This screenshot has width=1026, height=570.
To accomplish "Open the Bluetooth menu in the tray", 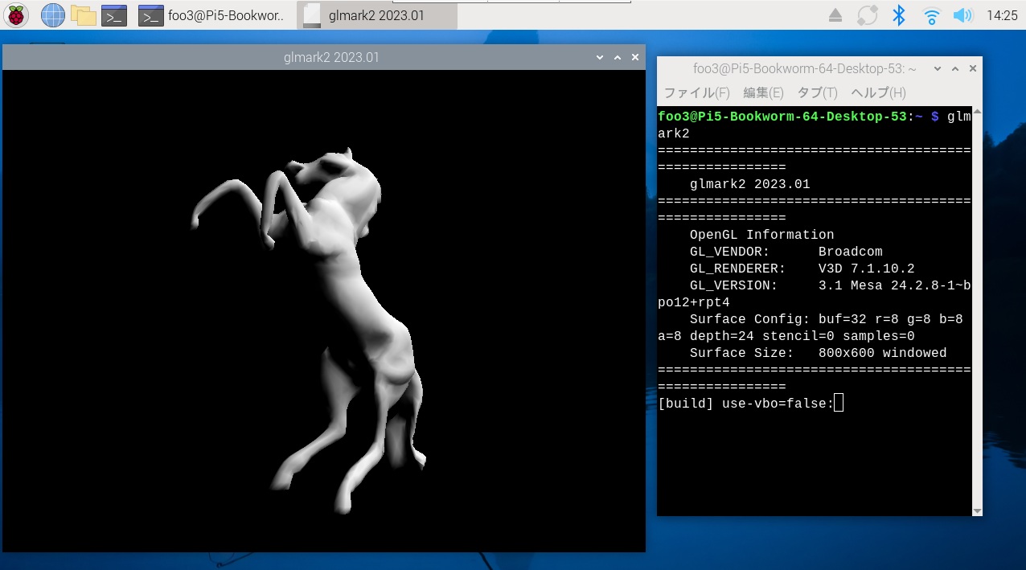I will 899,15.
